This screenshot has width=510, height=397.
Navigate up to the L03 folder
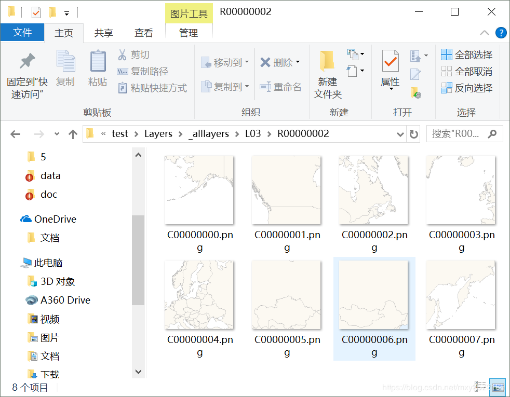click(x=73, y=133)
